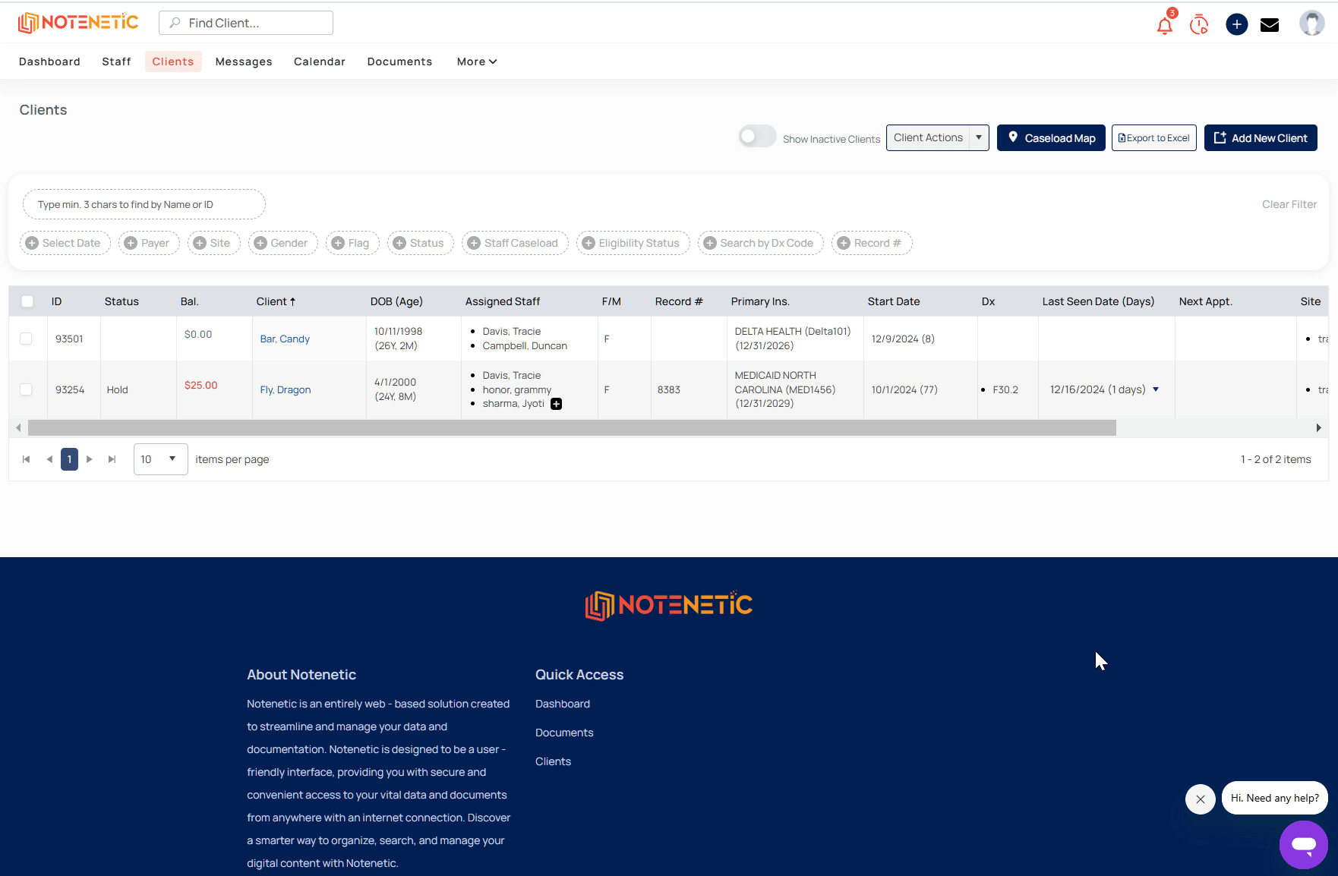Expand more staff for Fly, Dragon row
This screenshot has width=1338, height=876.
tap(556, 404)
